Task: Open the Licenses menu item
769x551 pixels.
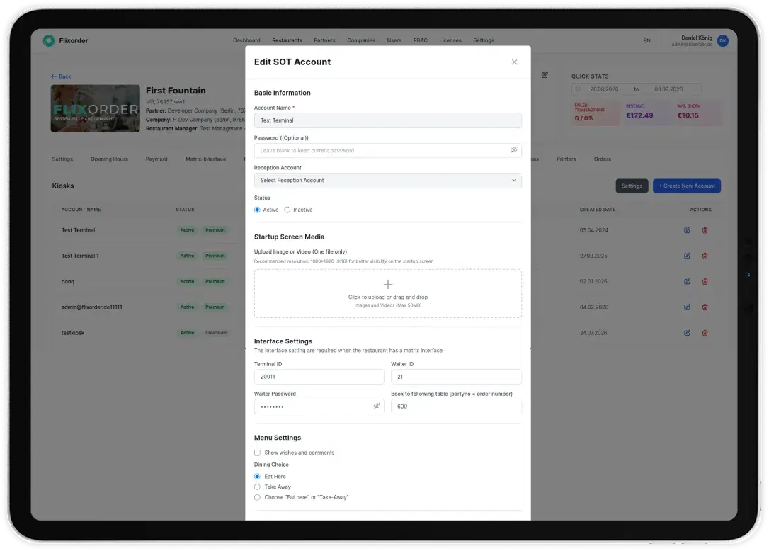Action: click(450, 41)
